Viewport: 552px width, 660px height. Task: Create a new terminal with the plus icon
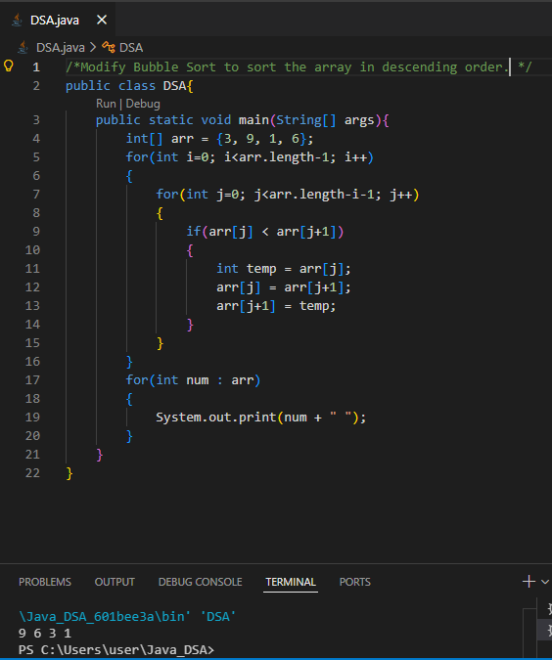pyautogui.click(x=529, y=581)
